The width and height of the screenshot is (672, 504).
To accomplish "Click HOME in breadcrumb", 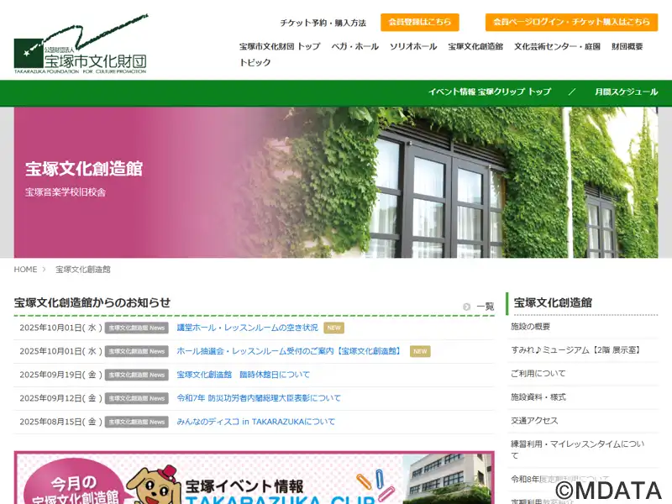I will coord(25,269).
